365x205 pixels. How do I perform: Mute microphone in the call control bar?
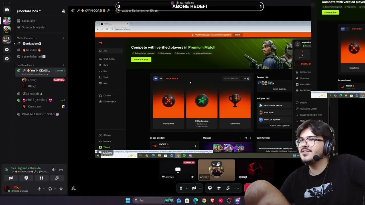point(181,188)
